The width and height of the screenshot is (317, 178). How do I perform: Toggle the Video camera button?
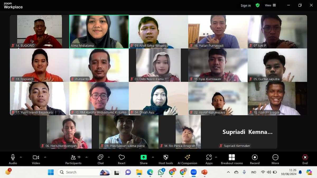(36, 159)
